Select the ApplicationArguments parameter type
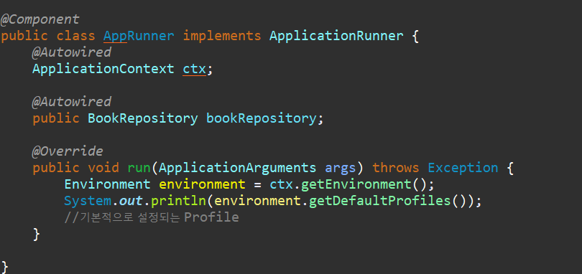 [x=238, y=168]
